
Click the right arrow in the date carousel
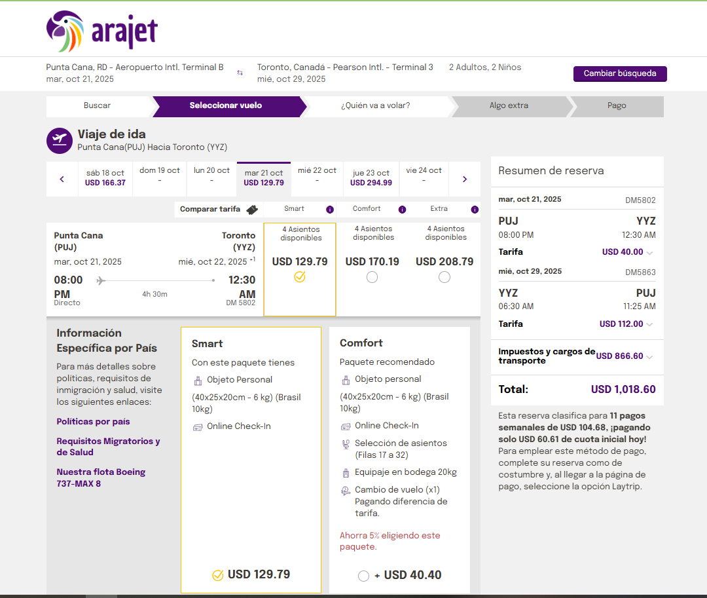[465, 178]
